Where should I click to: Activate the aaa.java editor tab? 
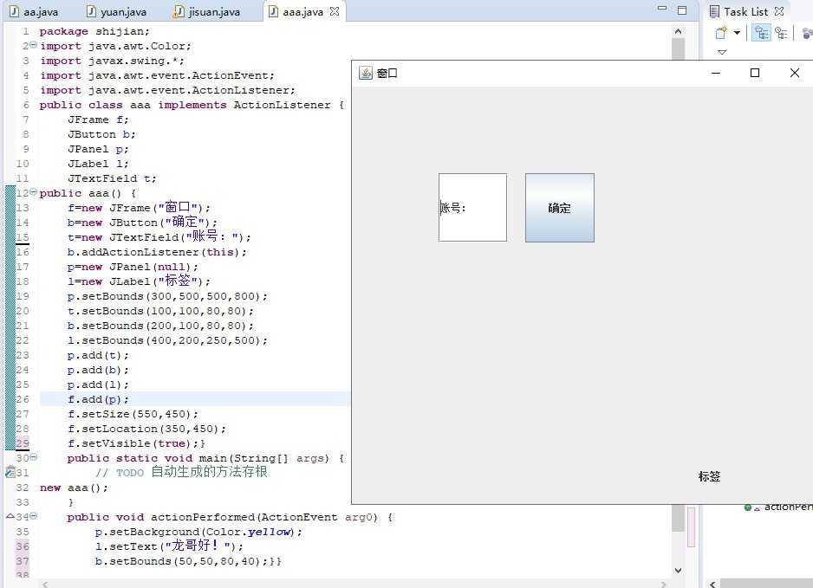click(296, 11)
